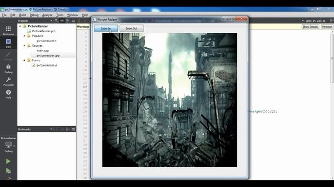The width and height of the screenshot is (334, 187).
Task: Click the ruined city image in Picture Resizer
Action: point(170,100)
